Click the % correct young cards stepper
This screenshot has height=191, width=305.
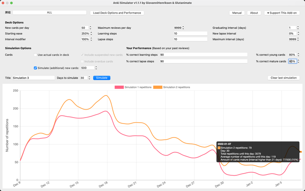[298, 55]
